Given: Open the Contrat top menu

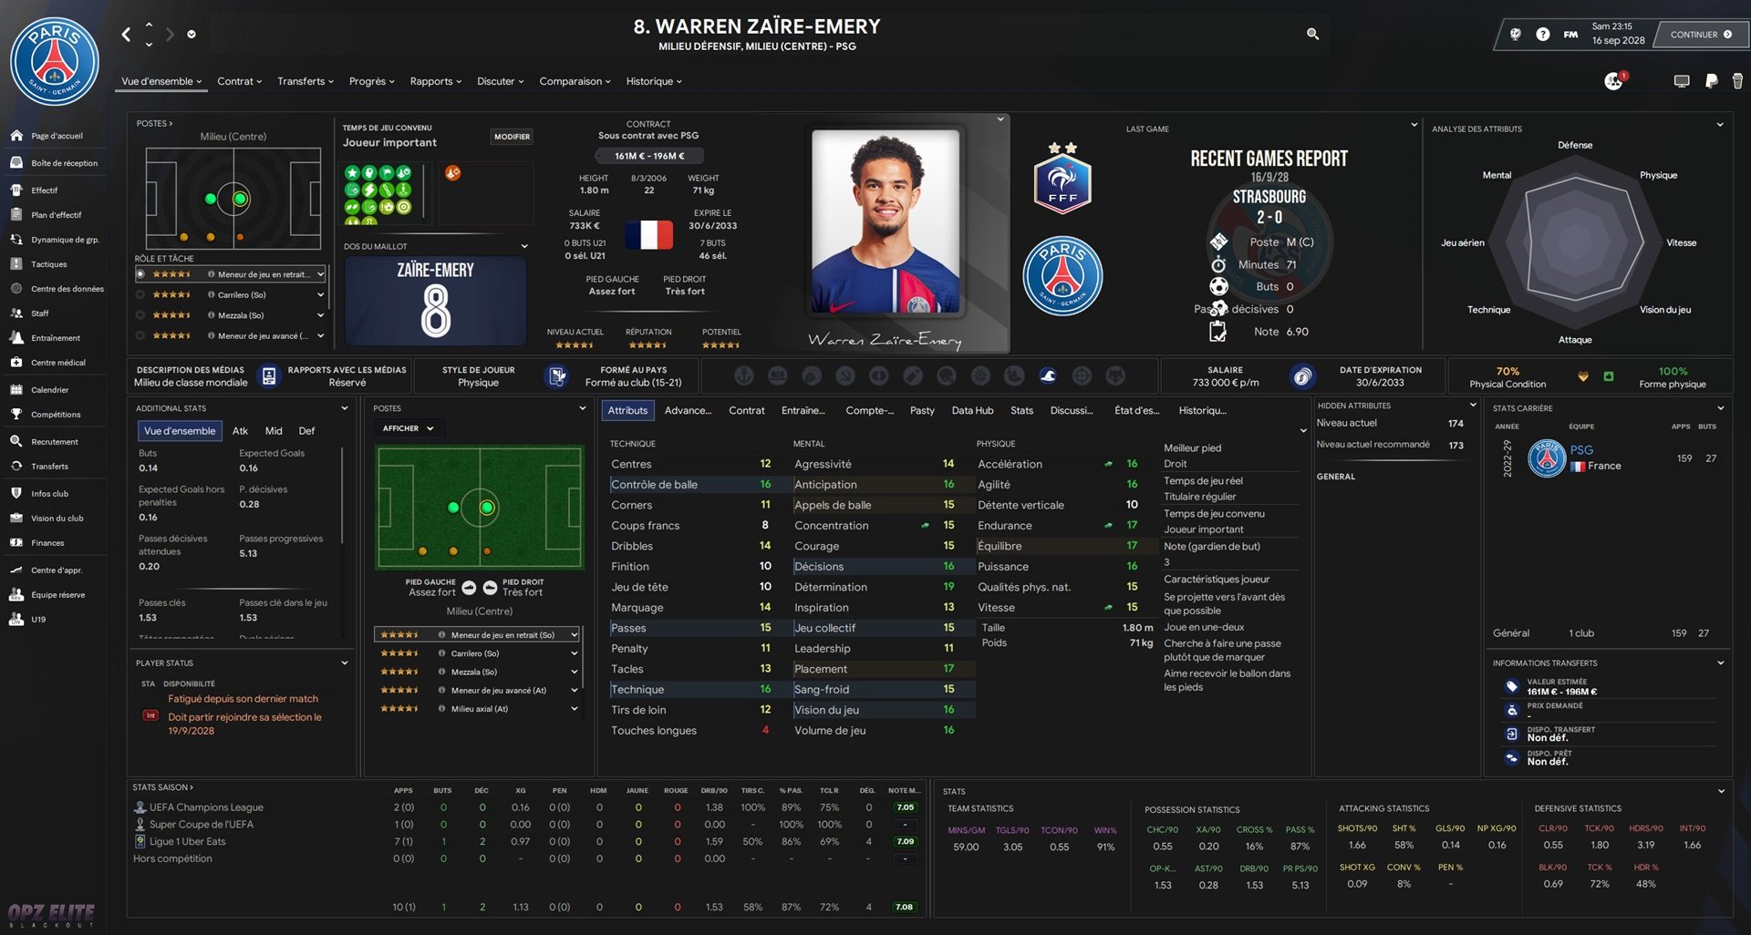Looking at the screenshot, I should click(239, 81).
